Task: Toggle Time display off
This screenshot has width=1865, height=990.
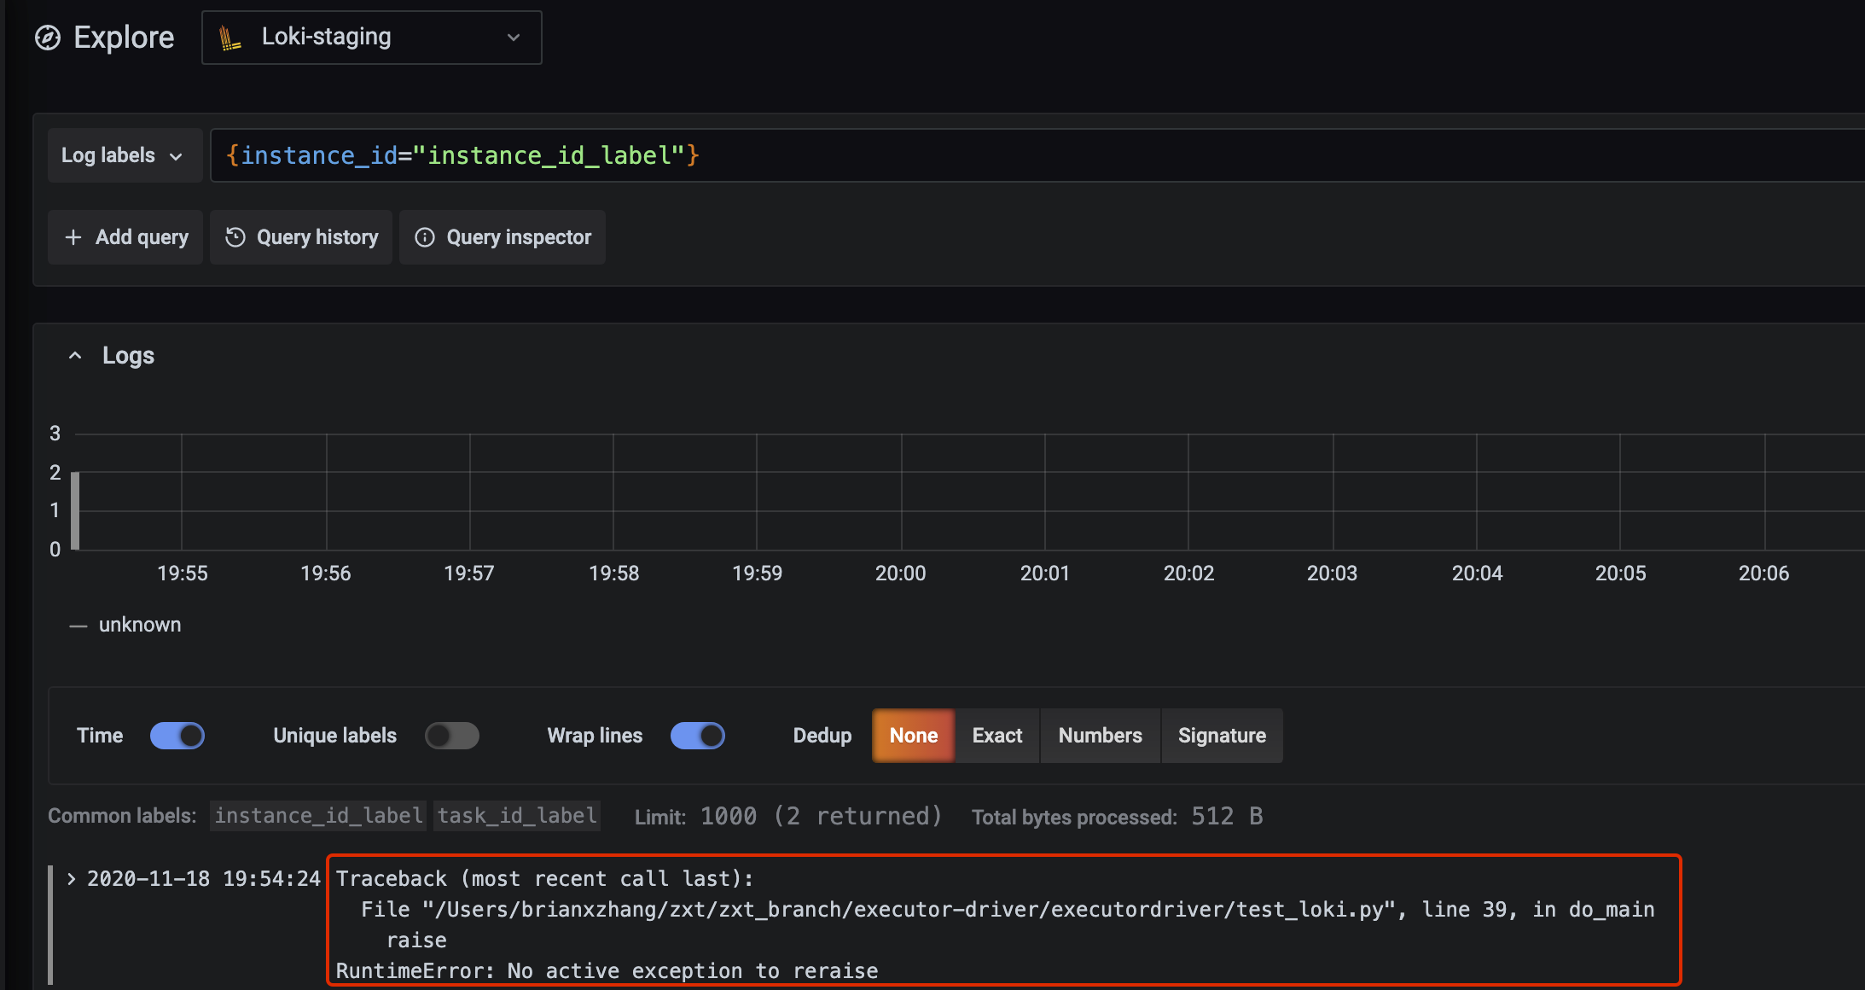Action: [177, 735]
